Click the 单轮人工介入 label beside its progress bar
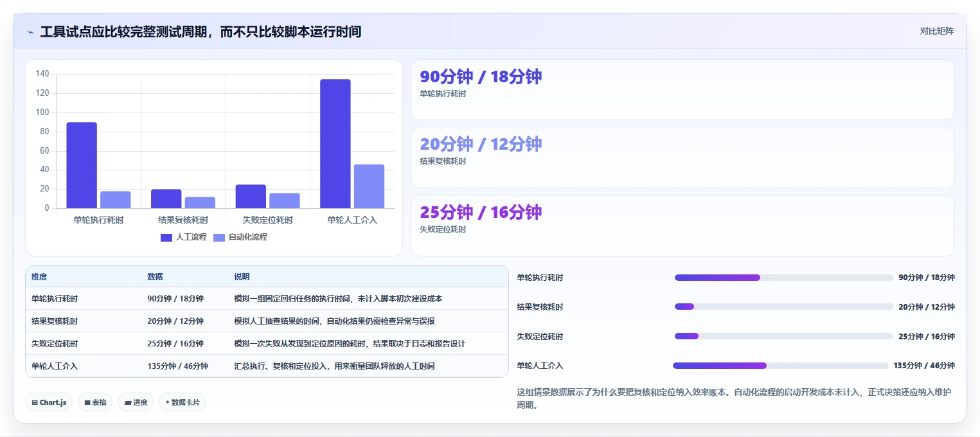Viewport: 980px width, 437px height. [540, 366]
